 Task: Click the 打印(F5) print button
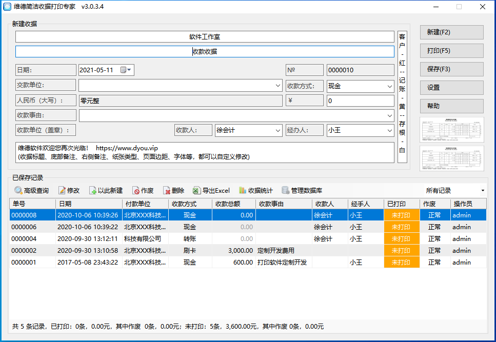coord(451,51)
